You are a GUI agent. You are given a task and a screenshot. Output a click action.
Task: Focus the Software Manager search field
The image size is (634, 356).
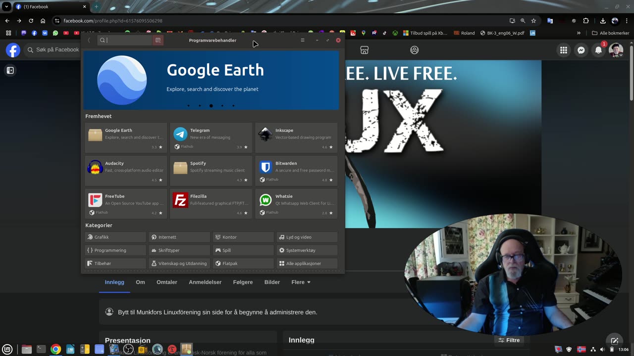click(125, 40)
